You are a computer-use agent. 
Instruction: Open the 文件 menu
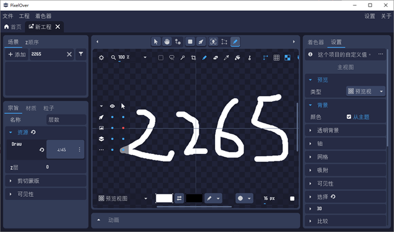[8, 16]
